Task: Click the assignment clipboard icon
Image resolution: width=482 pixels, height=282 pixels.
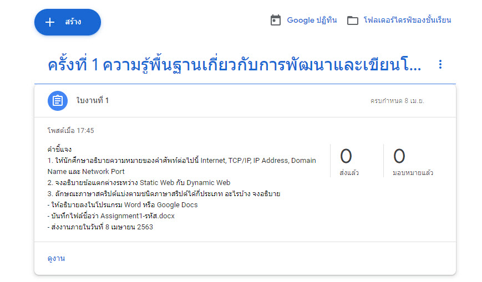Action: 58,101
